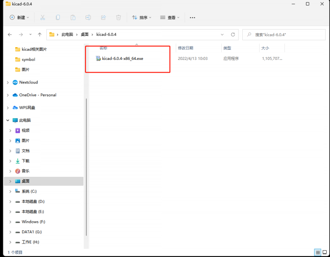Expand the 系统 (C:) drive node
Image resolution: width=330 pixels, height=257 pixels.
(10, 191)
